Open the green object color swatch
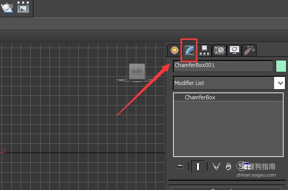The width and height of the screenshot is (288, 190). pos(281,66)
